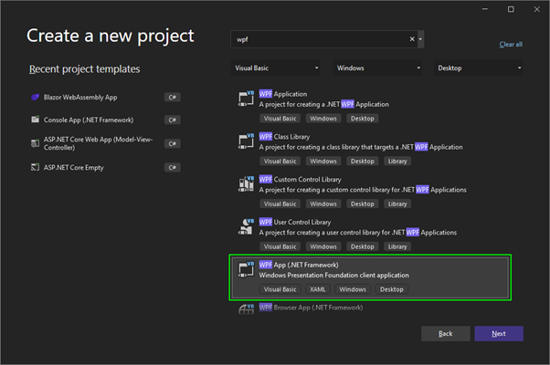550x365 pixels.
Task: Open recent template Blazor WebAssembly App
Action: tap(80, 97)
